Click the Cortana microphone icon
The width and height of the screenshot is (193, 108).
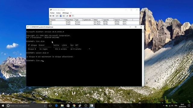click(x=45, y=106)
